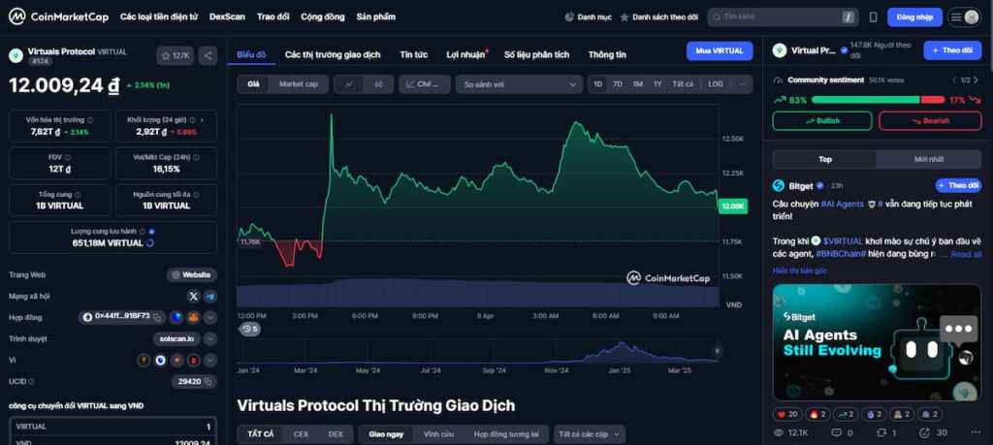Open the 'So sánh với' compare dropdown
The height and width of the screenshot is (445, 993).
tap(519, 84)
